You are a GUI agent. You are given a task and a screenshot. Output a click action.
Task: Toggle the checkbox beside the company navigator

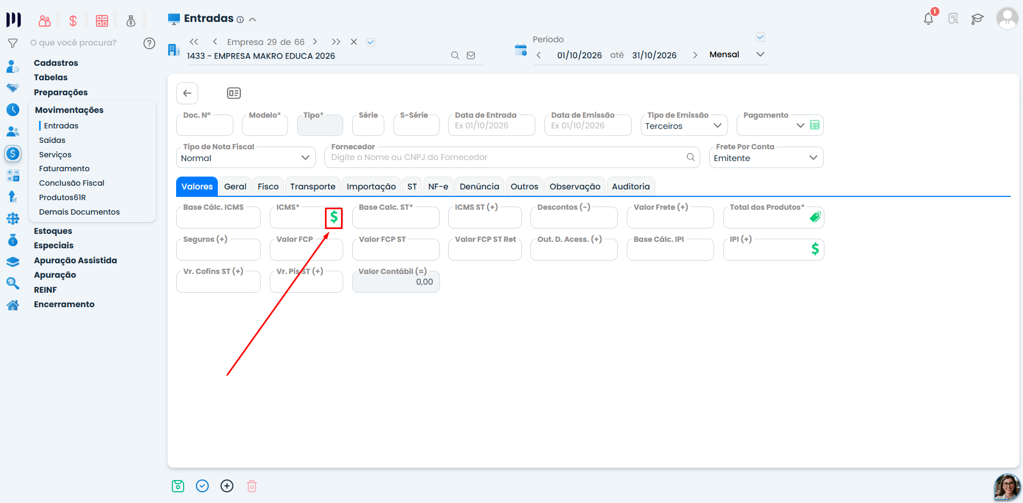click(x=370, y=42)
